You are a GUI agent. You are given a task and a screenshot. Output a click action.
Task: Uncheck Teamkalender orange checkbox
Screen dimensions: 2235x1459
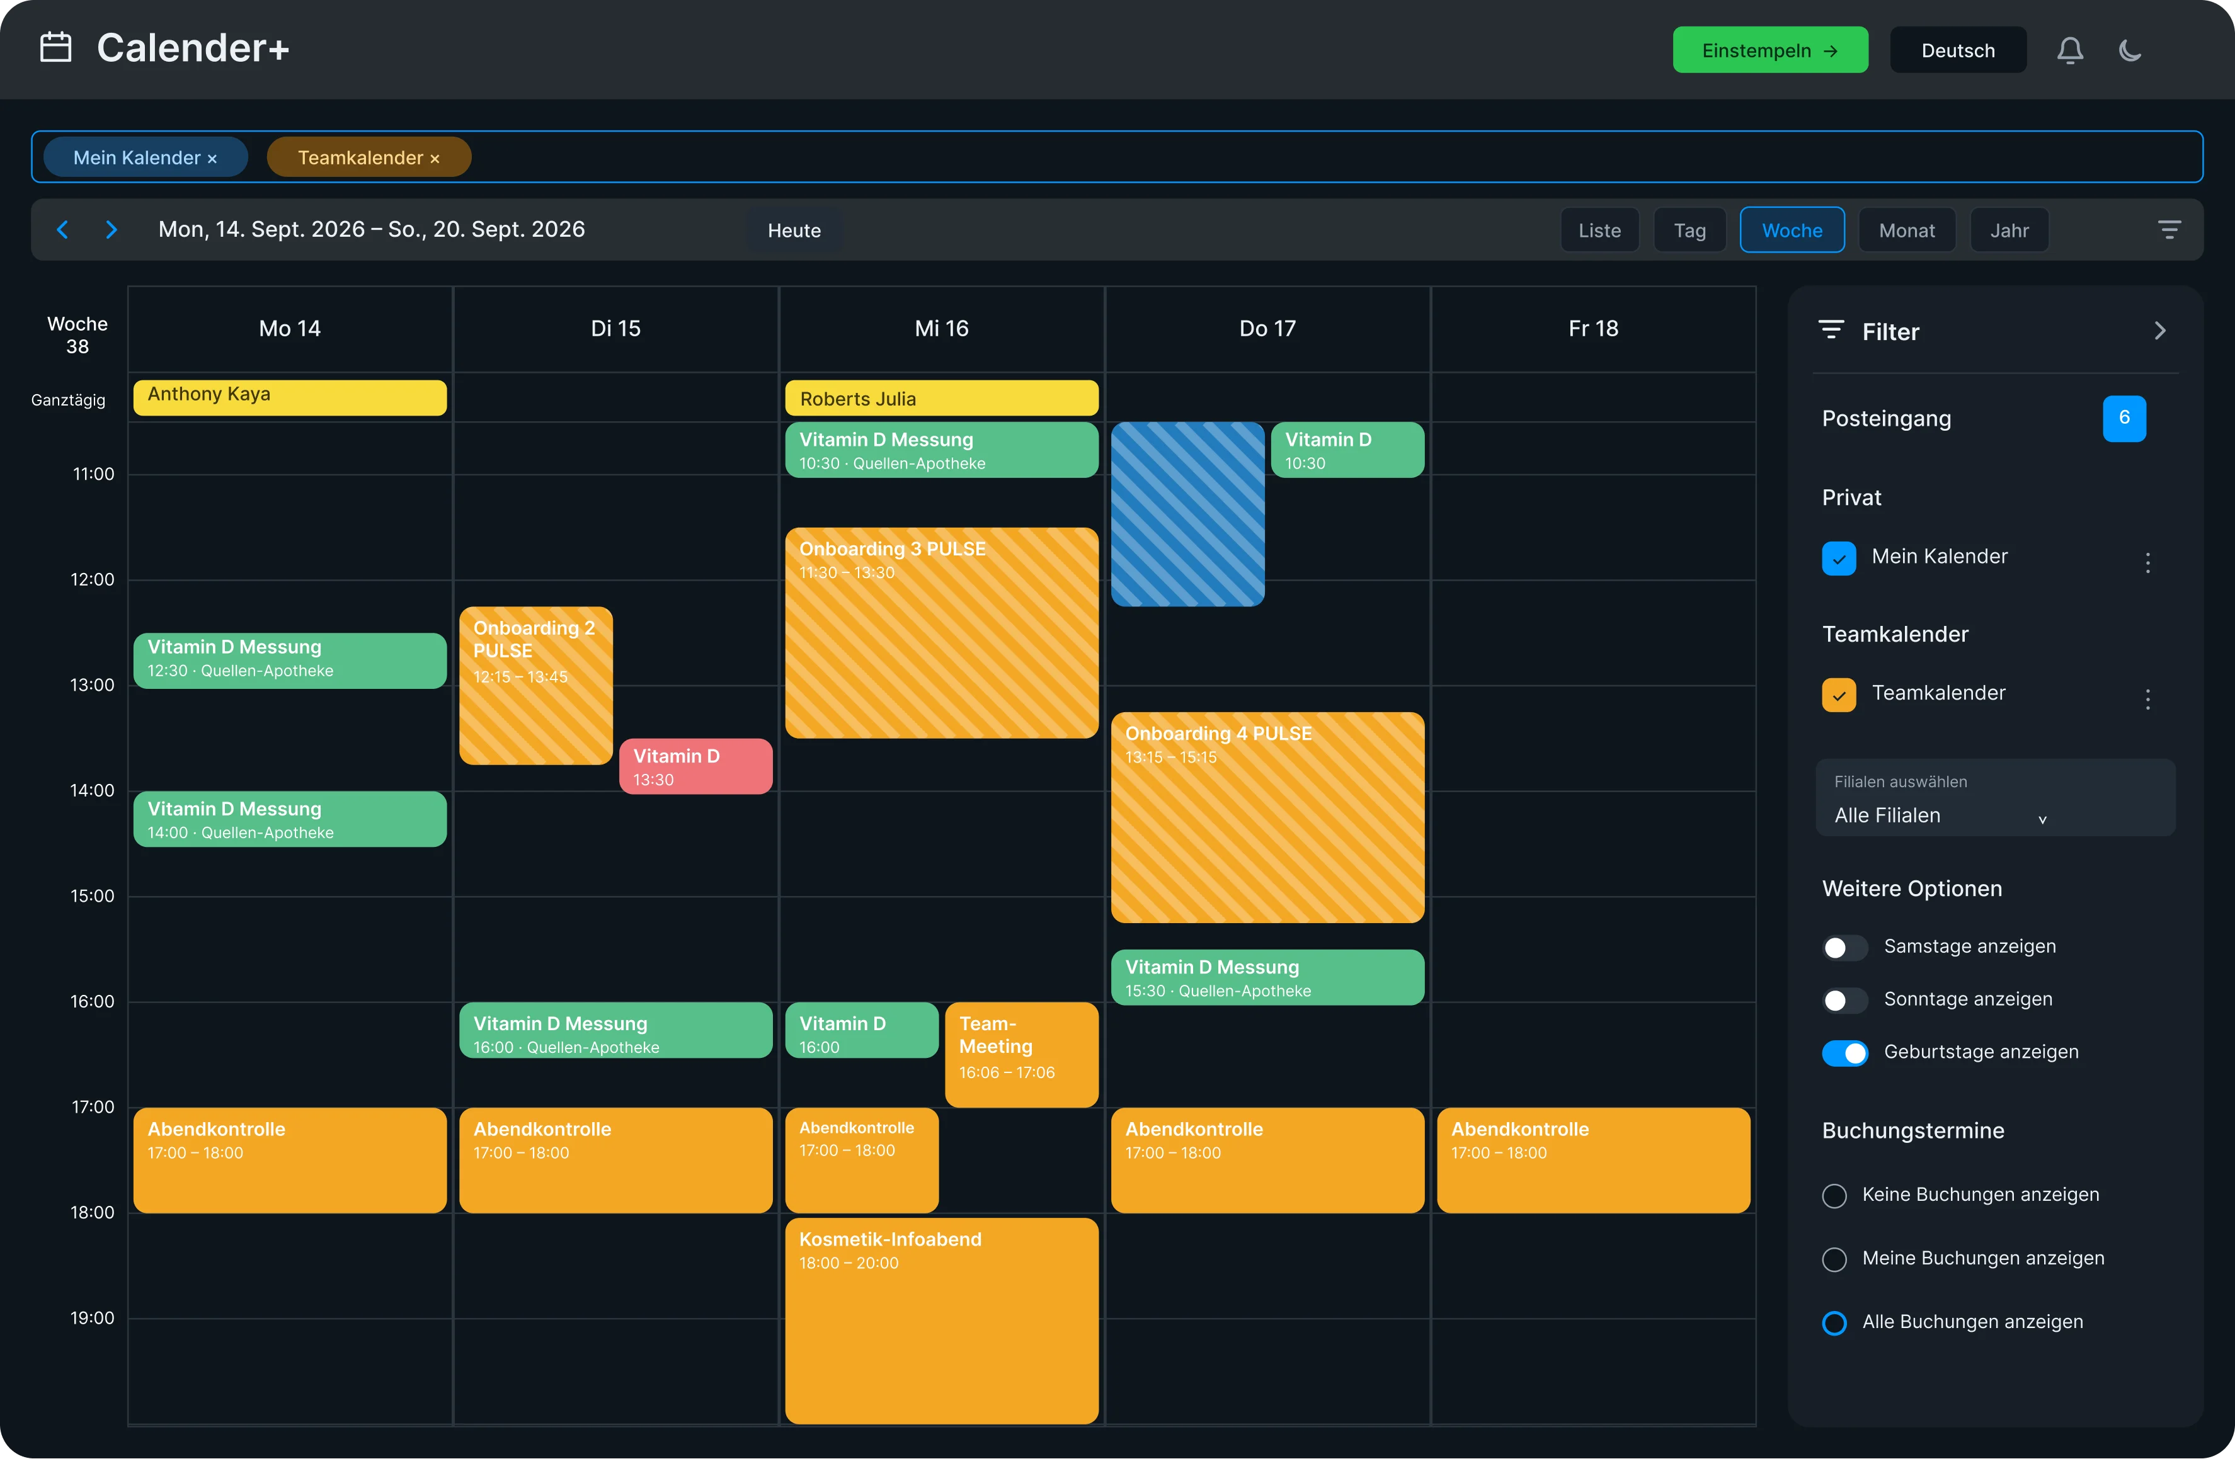pyautogui.click(x=1839, y=695)
